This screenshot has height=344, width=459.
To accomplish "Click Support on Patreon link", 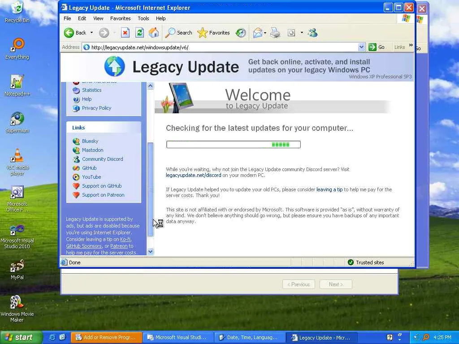I will tap(103, 195).
